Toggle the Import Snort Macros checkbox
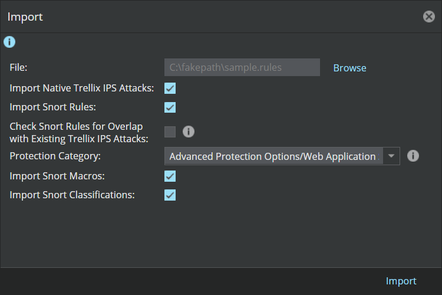The image size is (442, 295). click(170, 176)
